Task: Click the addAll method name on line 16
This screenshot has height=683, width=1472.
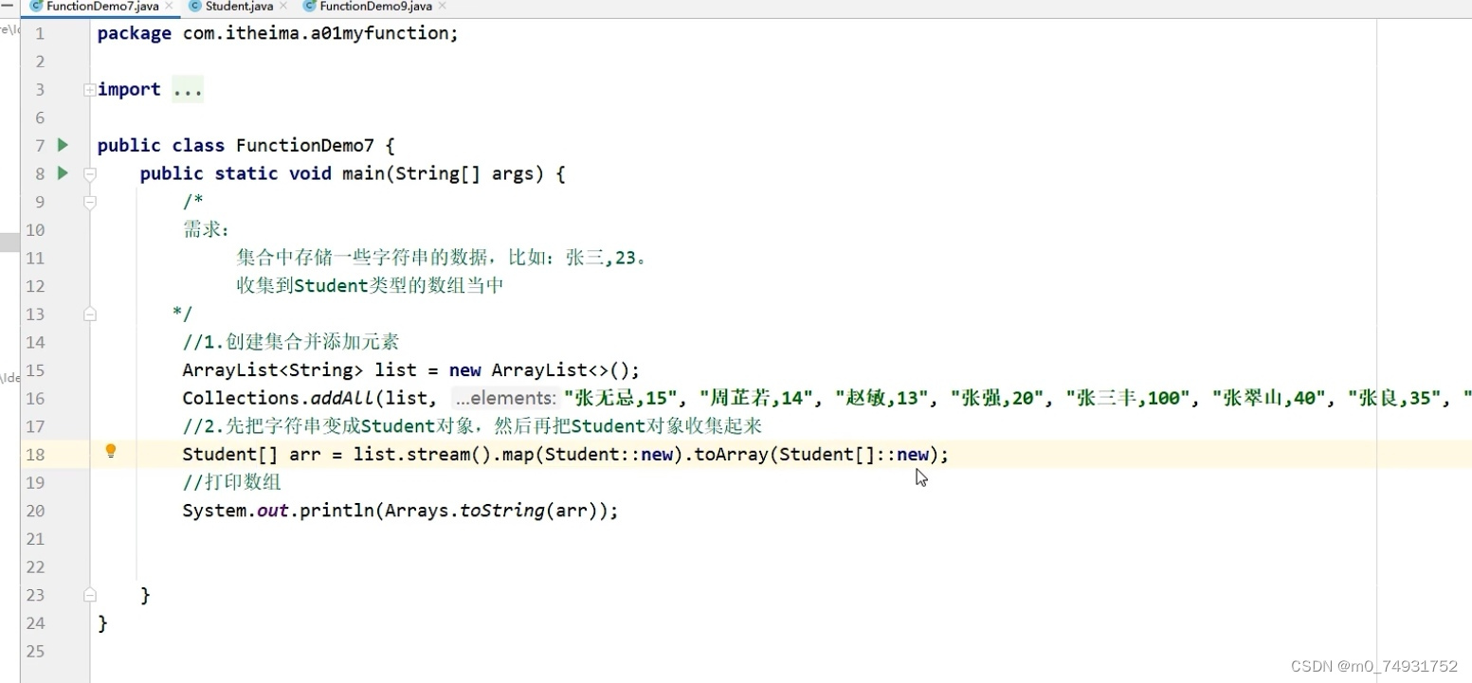Action: (342, 399)
